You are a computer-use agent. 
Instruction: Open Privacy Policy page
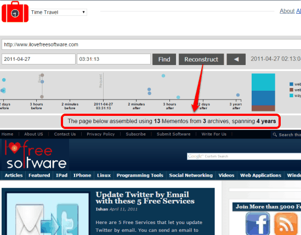[x=100, y=134]
